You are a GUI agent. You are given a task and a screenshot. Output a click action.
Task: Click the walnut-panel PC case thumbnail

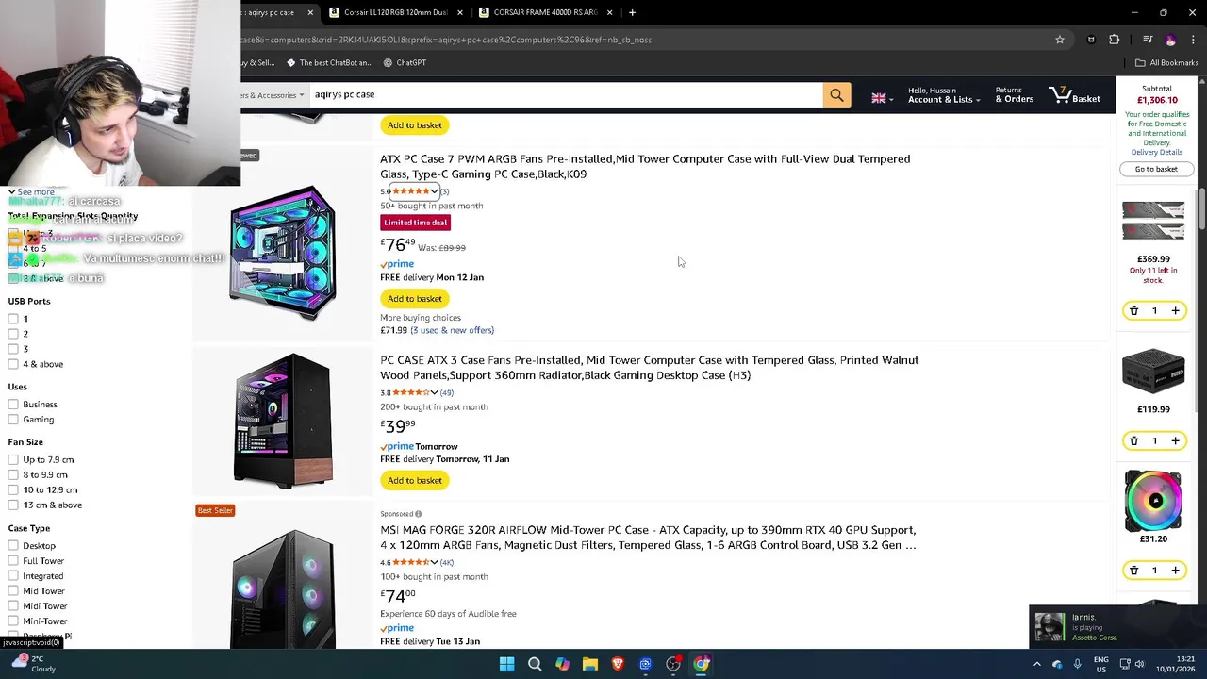click(x=283, y=420)
